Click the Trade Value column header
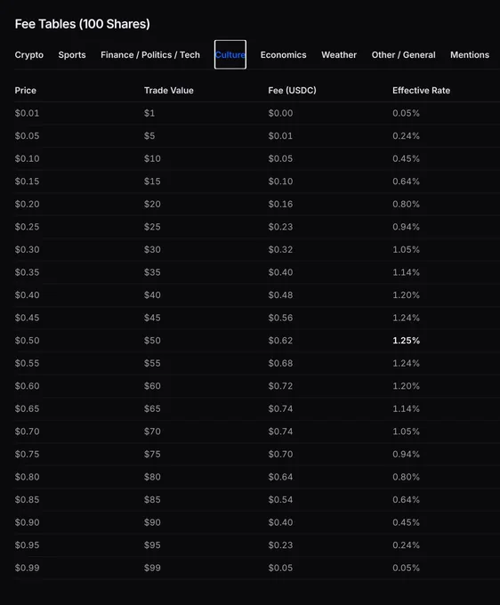 click(169, 90)
